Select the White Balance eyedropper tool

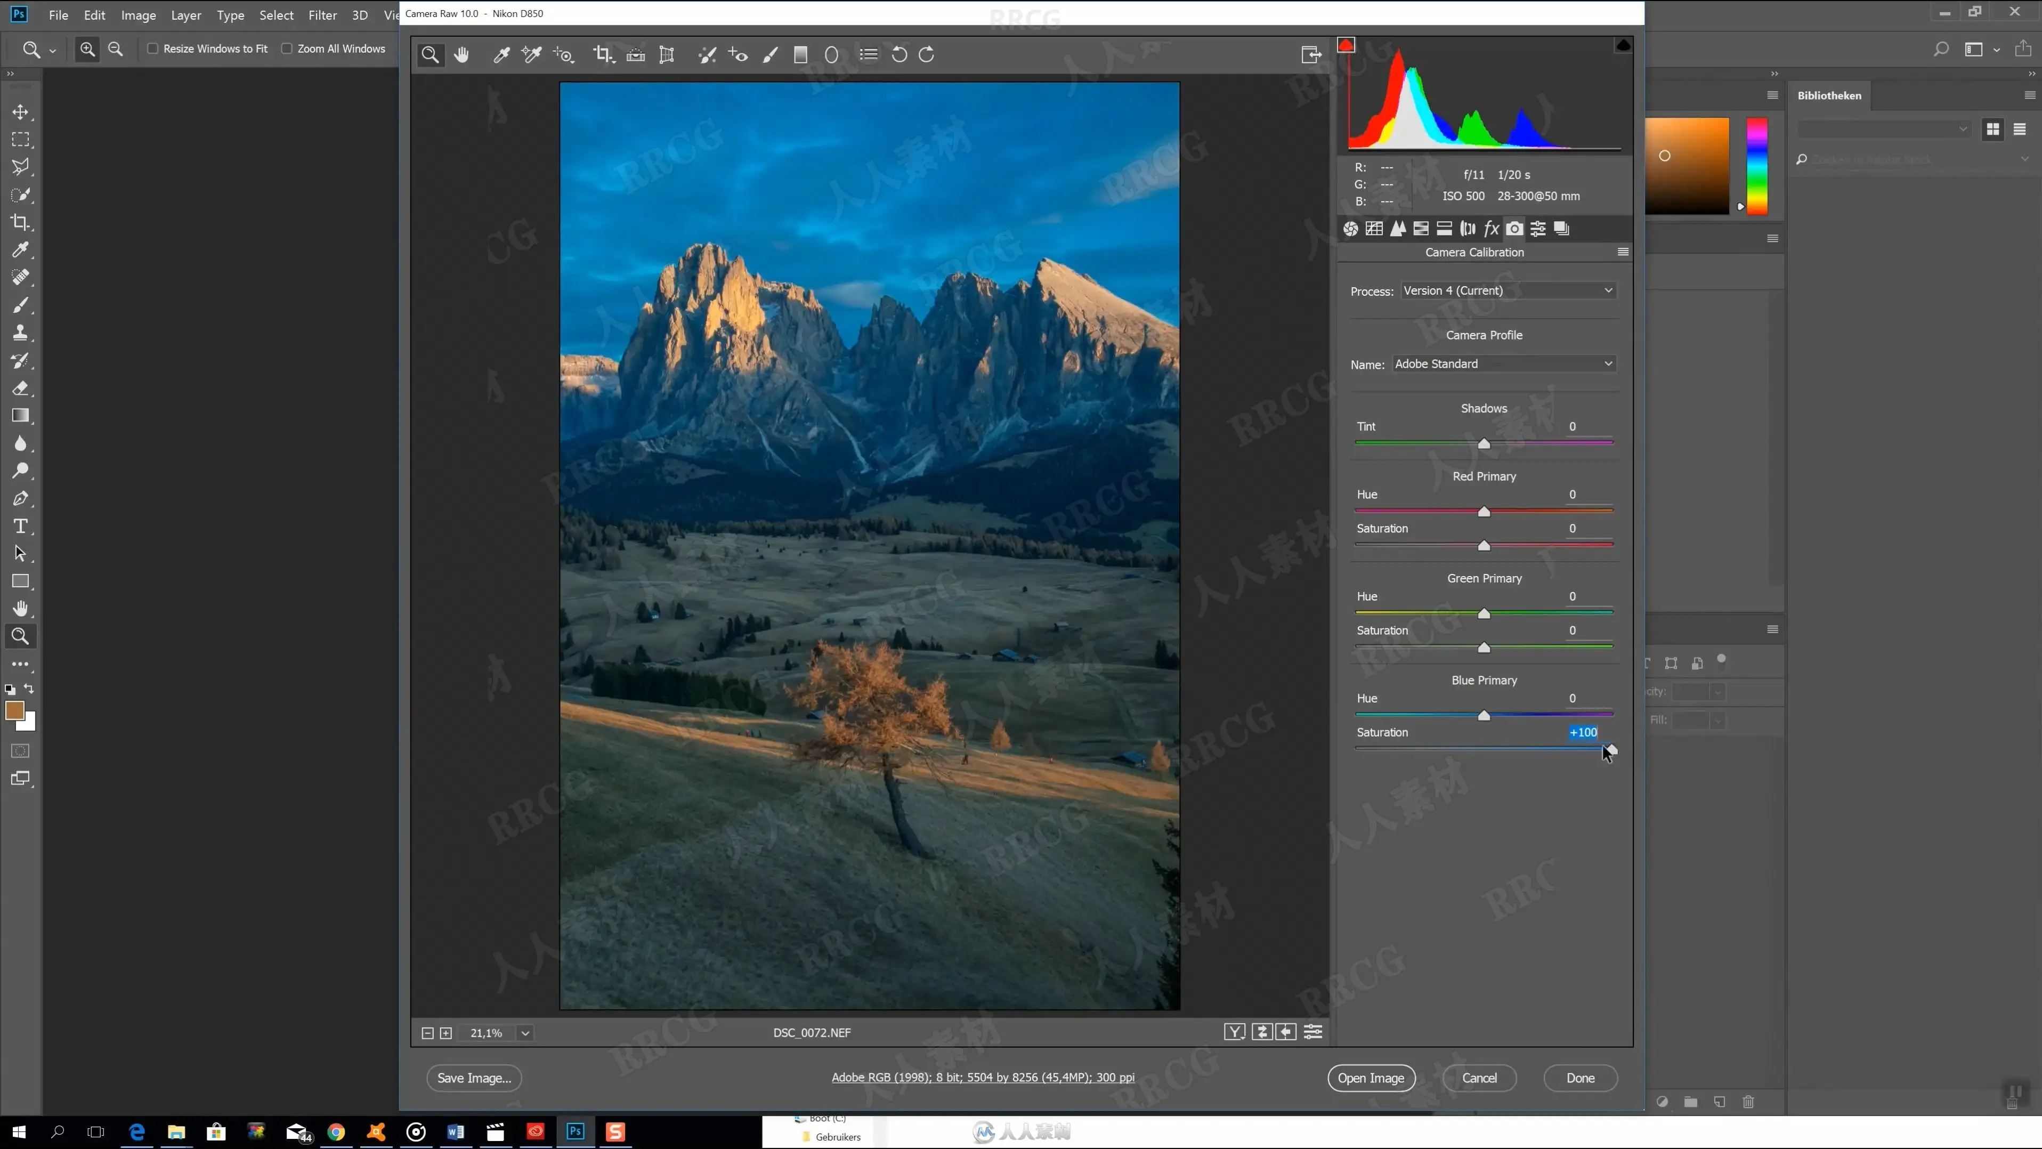click(501, 55)
